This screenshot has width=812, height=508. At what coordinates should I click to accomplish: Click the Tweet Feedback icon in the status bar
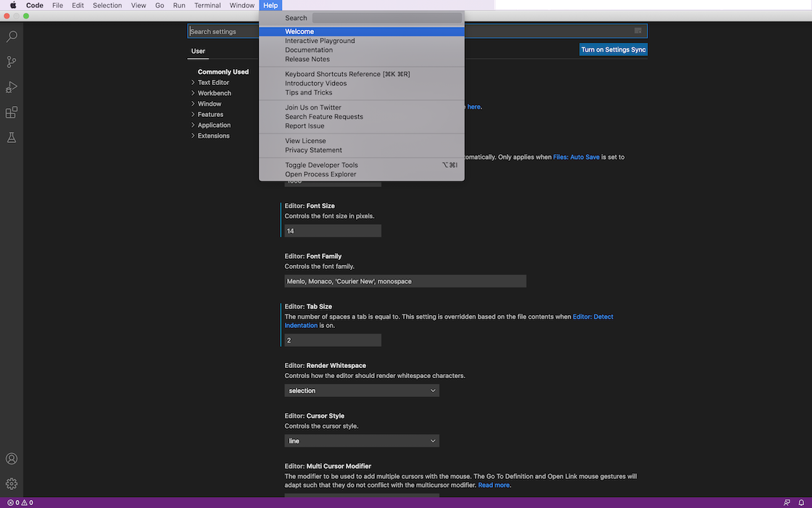(787, 502)
